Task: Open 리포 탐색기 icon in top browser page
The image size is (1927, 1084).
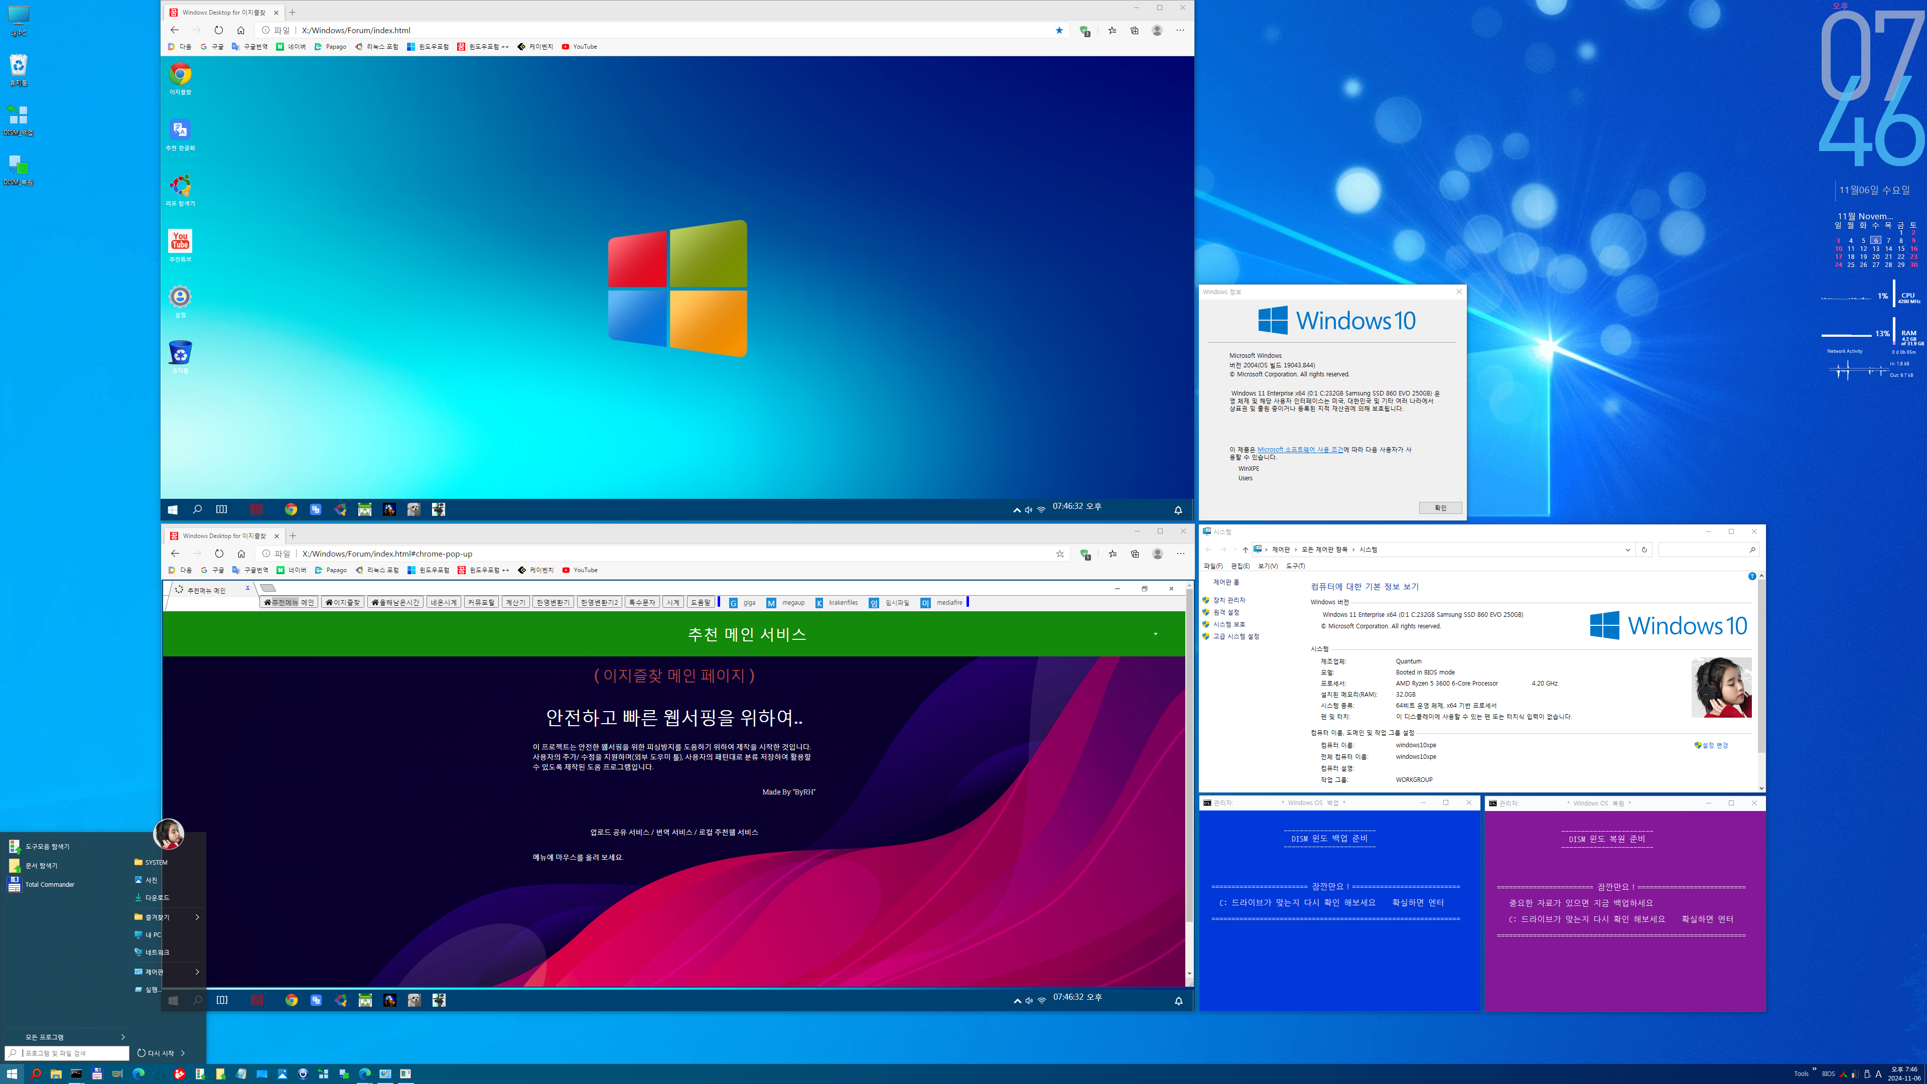Action: click(x=180, y=186)
